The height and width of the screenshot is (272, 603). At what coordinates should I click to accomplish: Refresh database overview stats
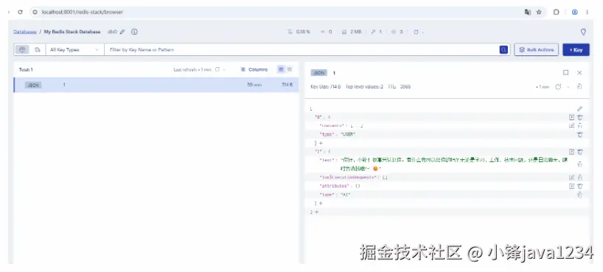coord(416,32)
